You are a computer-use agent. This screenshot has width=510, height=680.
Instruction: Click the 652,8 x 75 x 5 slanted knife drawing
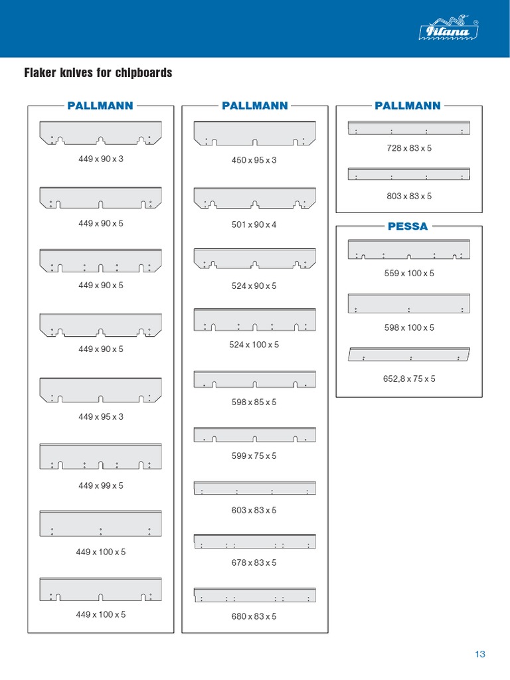(x=409, y=355)
